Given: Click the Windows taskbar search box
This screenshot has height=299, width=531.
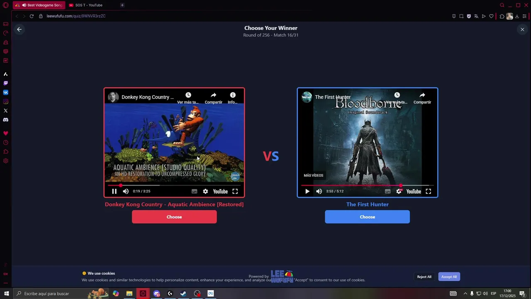Looking at the screenshot, I should click(61, 294).
